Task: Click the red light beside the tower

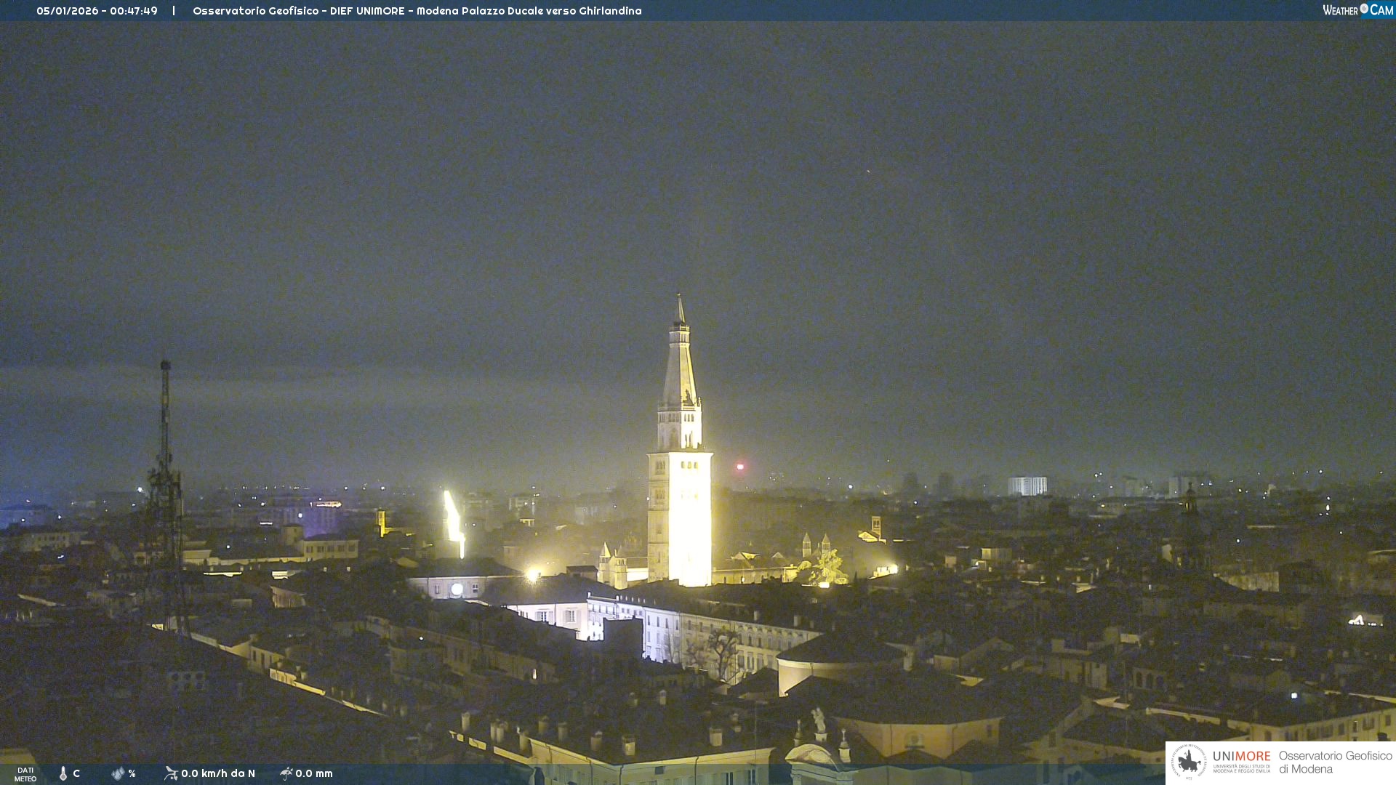Action: [740, 467]
